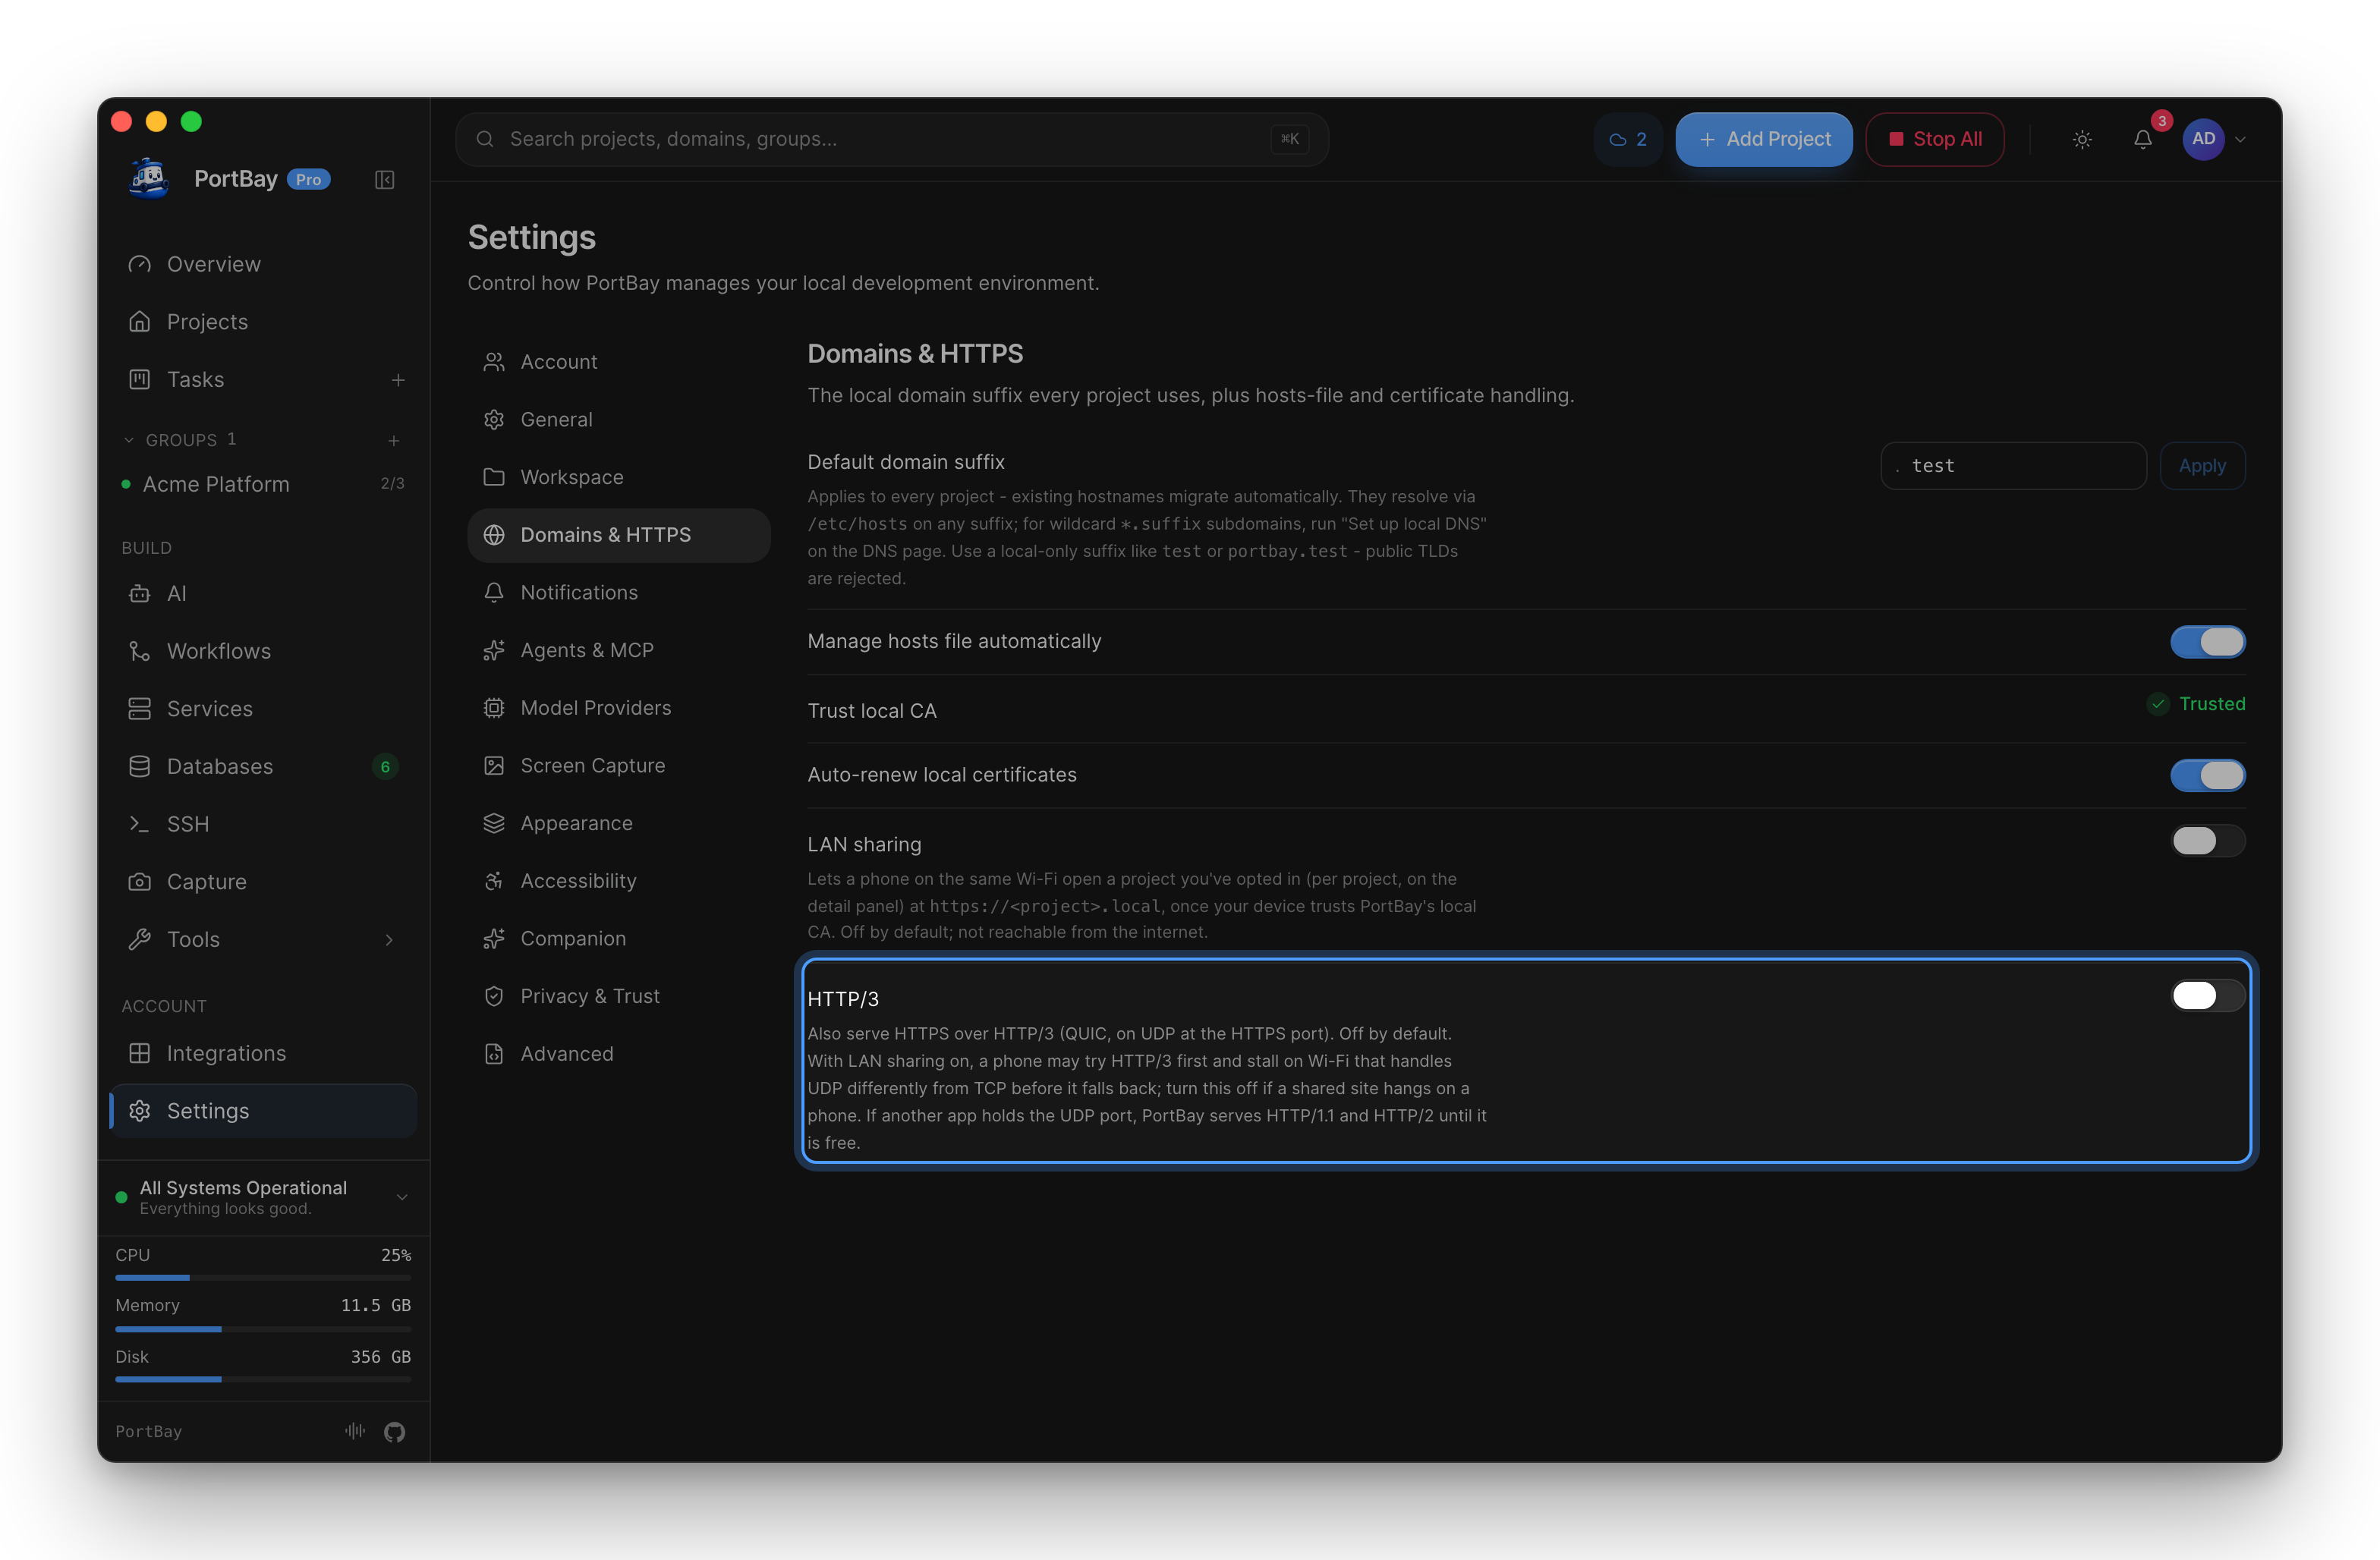Enable HTTP/3 switch
The width and height of the screenshot is (2380, 1560).
point(2208,996)
